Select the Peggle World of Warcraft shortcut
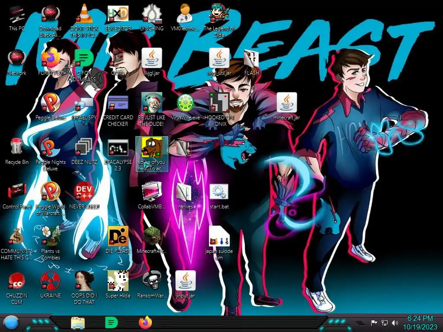The width and height of the screenshot is (443, 332). coord(50,199)
